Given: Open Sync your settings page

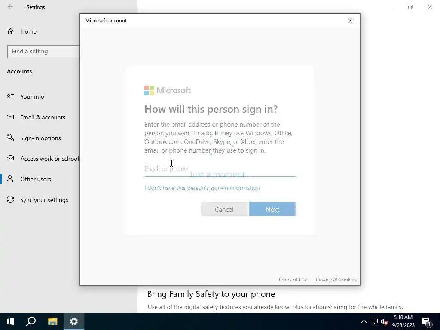Looking at the screenshot, I should 44,200.
